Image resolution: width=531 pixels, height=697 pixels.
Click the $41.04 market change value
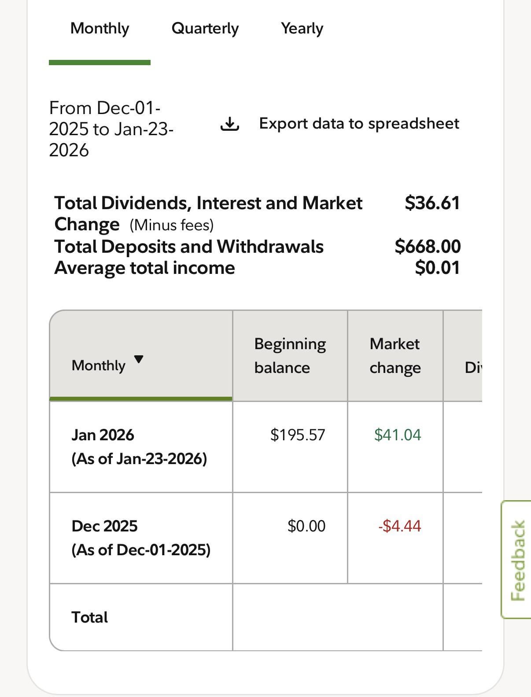[x=397, y=435]
